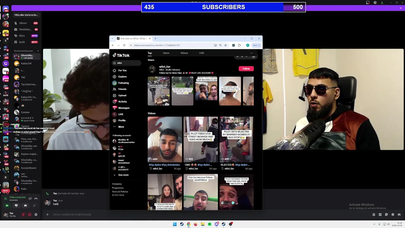Open TikTok top bar three-dot menu

(252, 53)
